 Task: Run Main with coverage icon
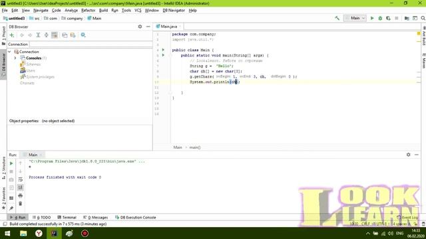(388, 18)
